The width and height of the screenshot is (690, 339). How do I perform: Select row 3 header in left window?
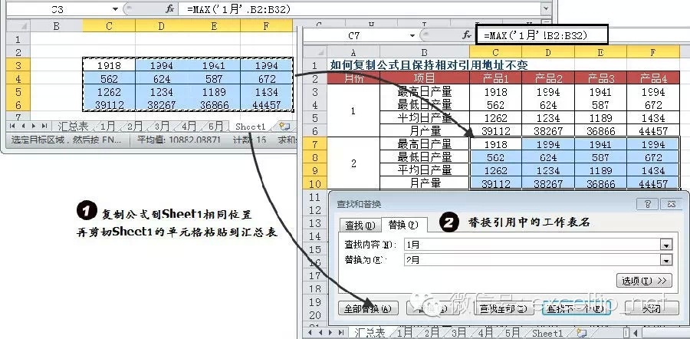click(18, 66)
